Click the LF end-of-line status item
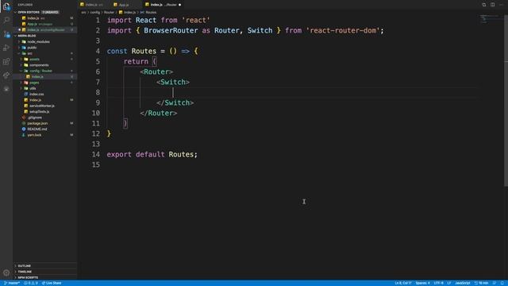This screenshot has height=286, width=508. pos(449,283)
